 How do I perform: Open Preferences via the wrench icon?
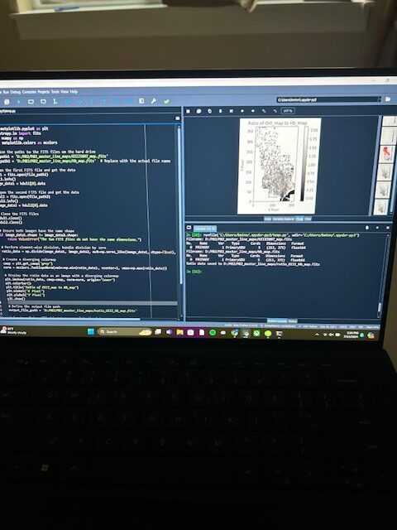[x=154, y=101]
